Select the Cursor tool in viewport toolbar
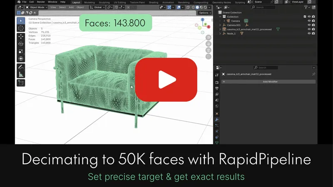 (21, 28)
